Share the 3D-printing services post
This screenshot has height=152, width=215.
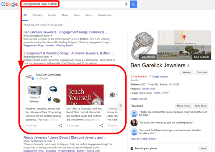click(60, 125)
